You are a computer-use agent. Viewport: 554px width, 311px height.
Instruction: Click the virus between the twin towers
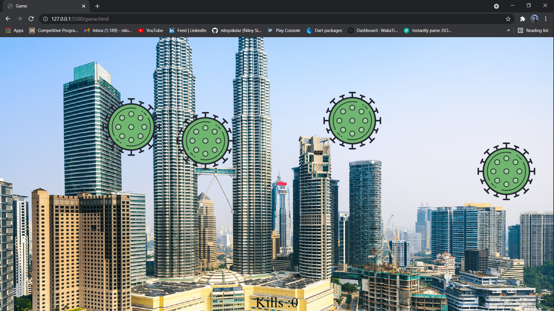[205, 141]
